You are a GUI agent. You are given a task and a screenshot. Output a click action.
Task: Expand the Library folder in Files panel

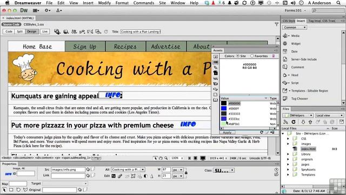point(288,154)
